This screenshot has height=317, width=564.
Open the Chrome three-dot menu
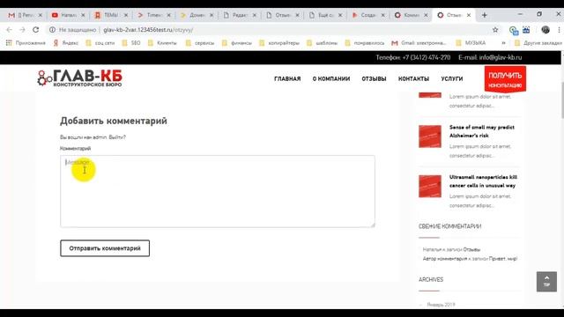[559, 30]
